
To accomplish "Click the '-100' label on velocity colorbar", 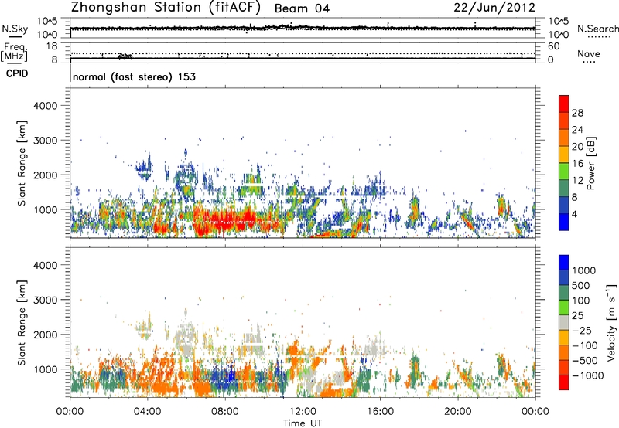I will (585, 345).
